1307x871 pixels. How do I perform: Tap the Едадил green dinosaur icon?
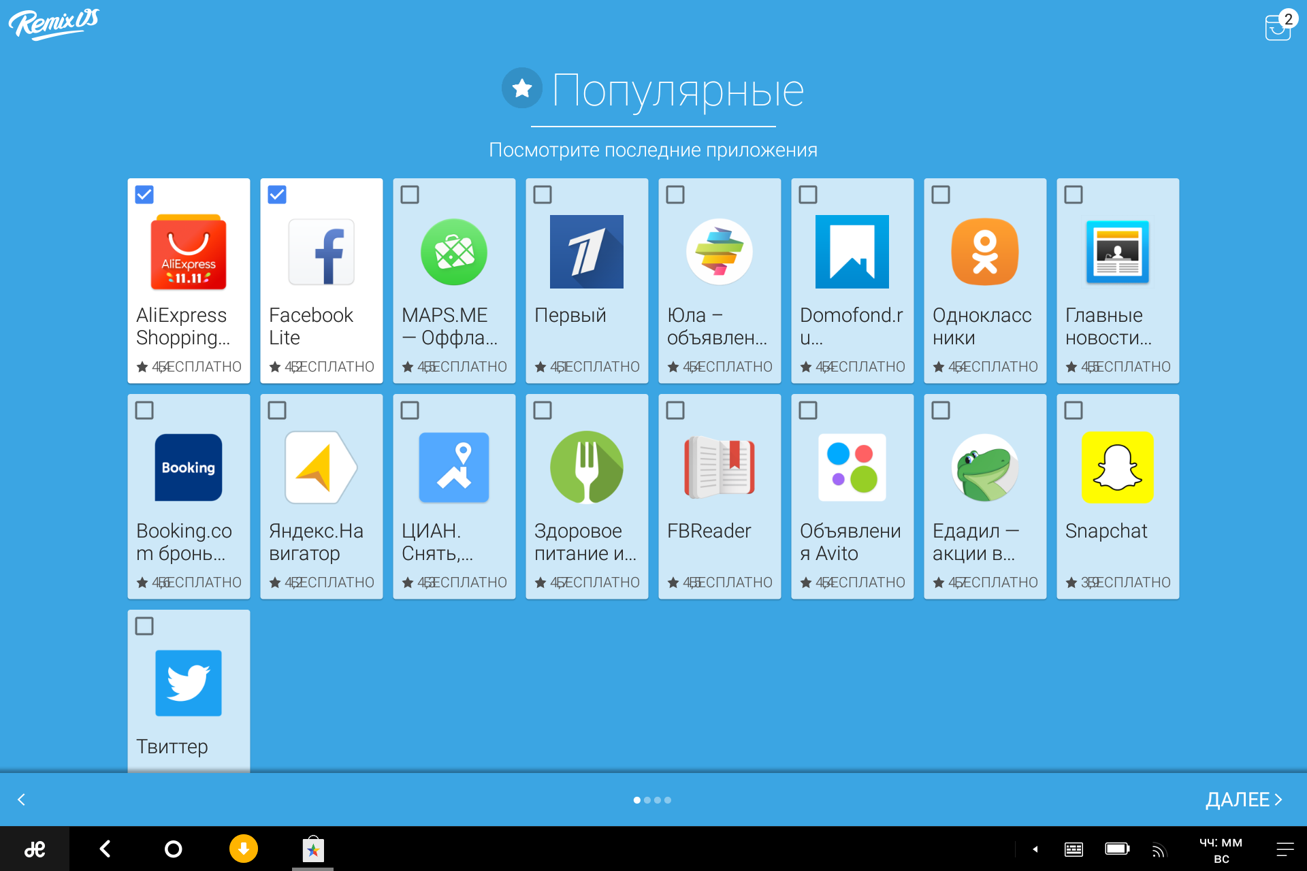tap(985, 467)
